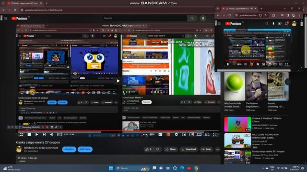The height and width of the screenshot is (172, 307).
Task: Open the Windows Start menu
Action: pos(111,168)
